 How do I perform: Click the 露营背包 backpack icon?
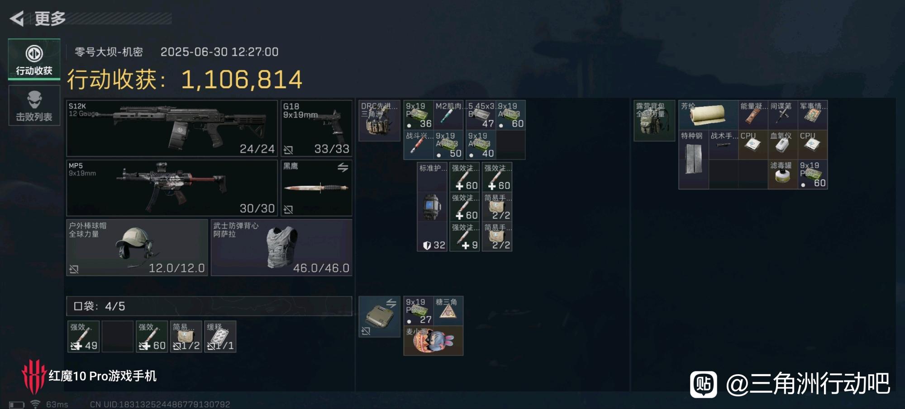coord(654,121)
